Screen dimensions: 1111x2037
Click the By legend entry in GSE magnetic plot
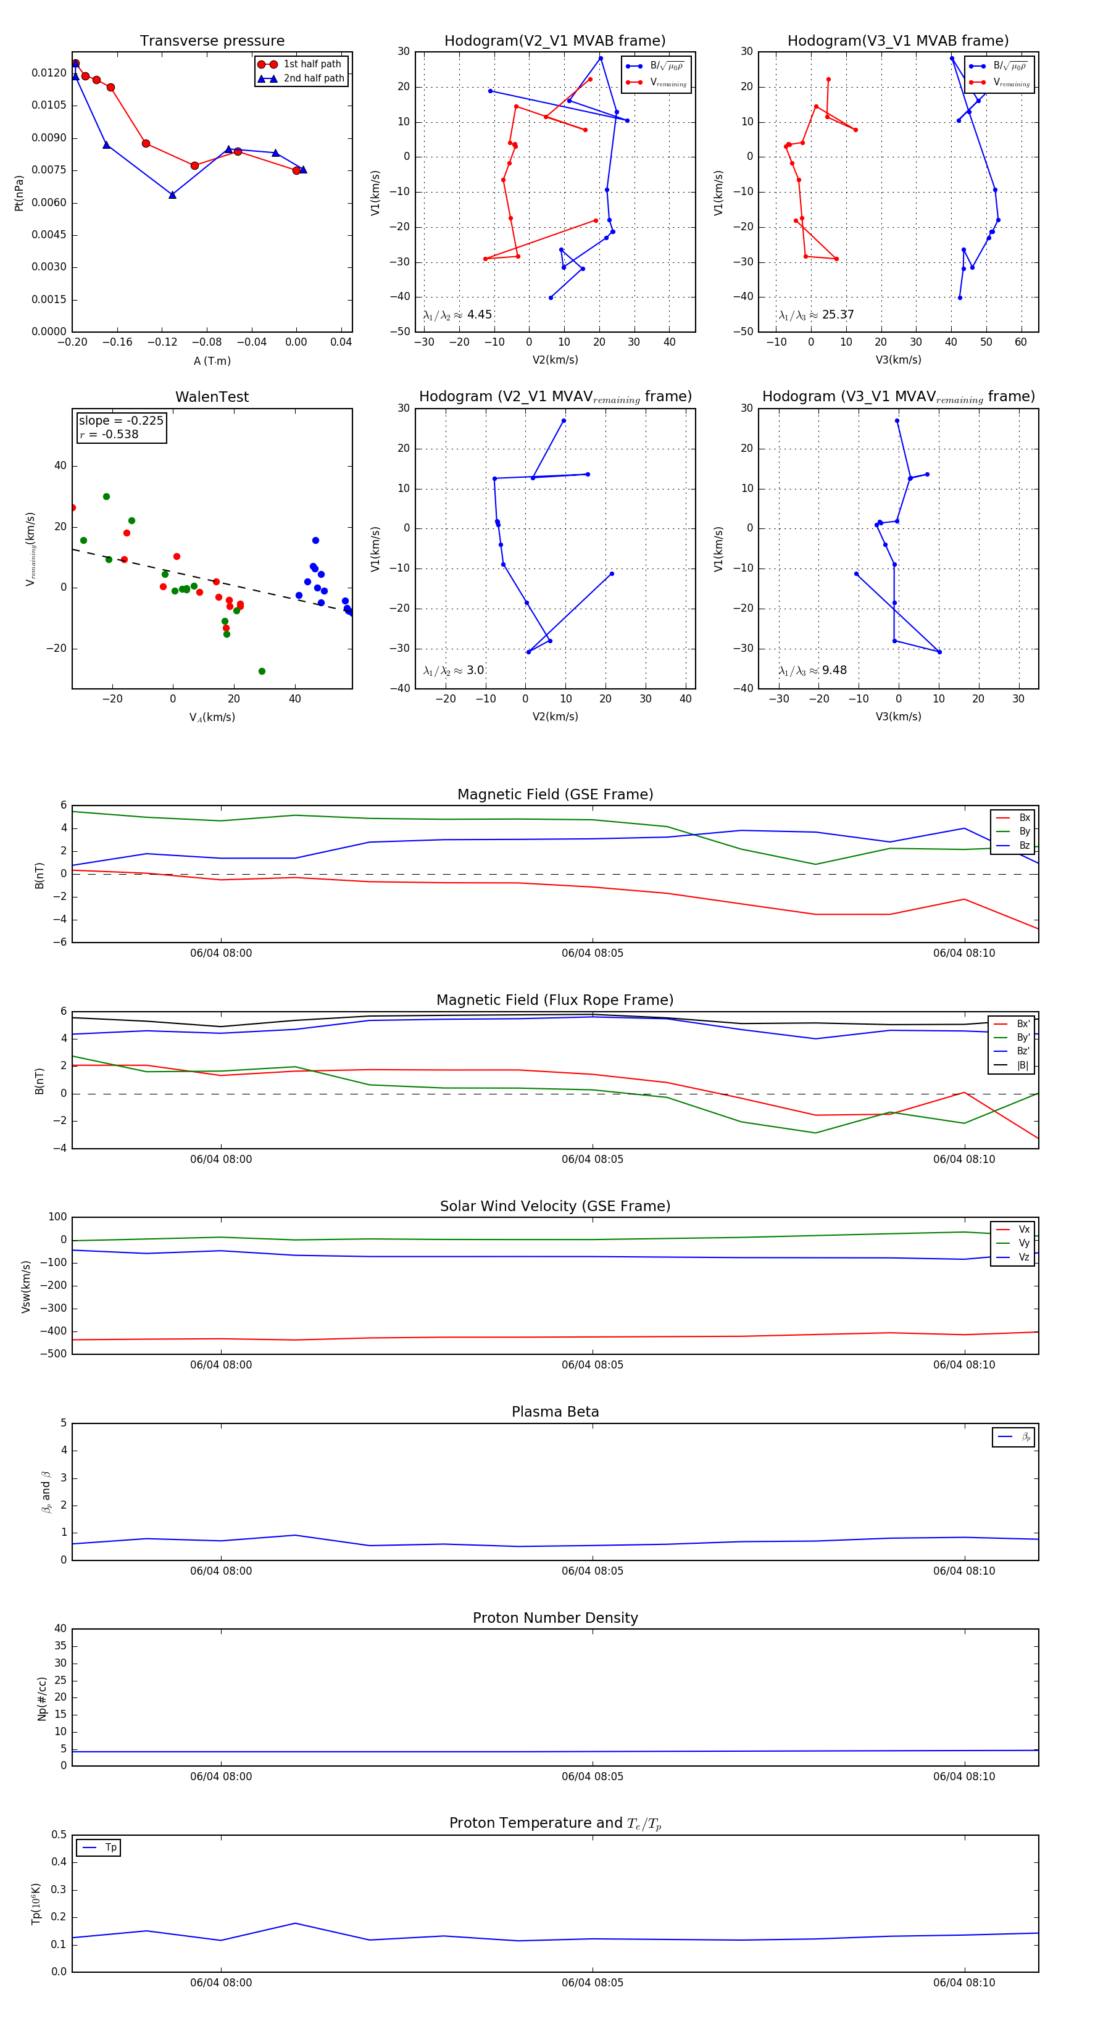click(1013, 831)
